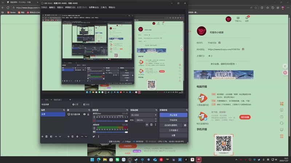Unmute the Mic/Aux channel
The width and height of the screenshot is (291, 163).
point(94,121)
